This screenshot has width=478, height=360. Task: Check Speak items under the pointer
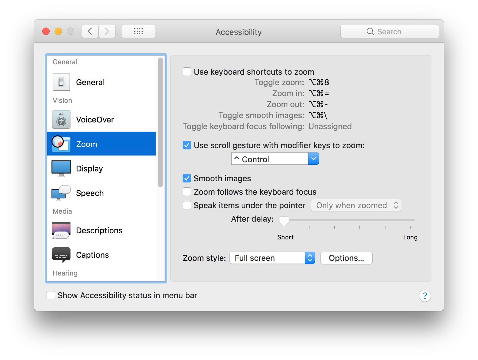[x=187, y=205]
